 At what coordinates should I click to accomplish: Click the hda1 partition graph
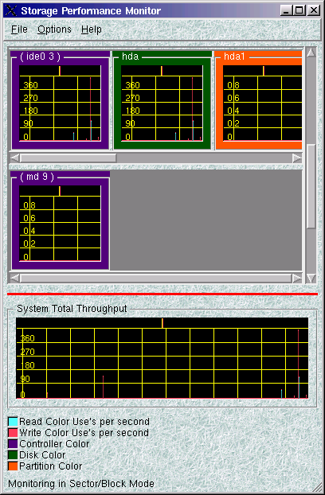click(262, 103)
